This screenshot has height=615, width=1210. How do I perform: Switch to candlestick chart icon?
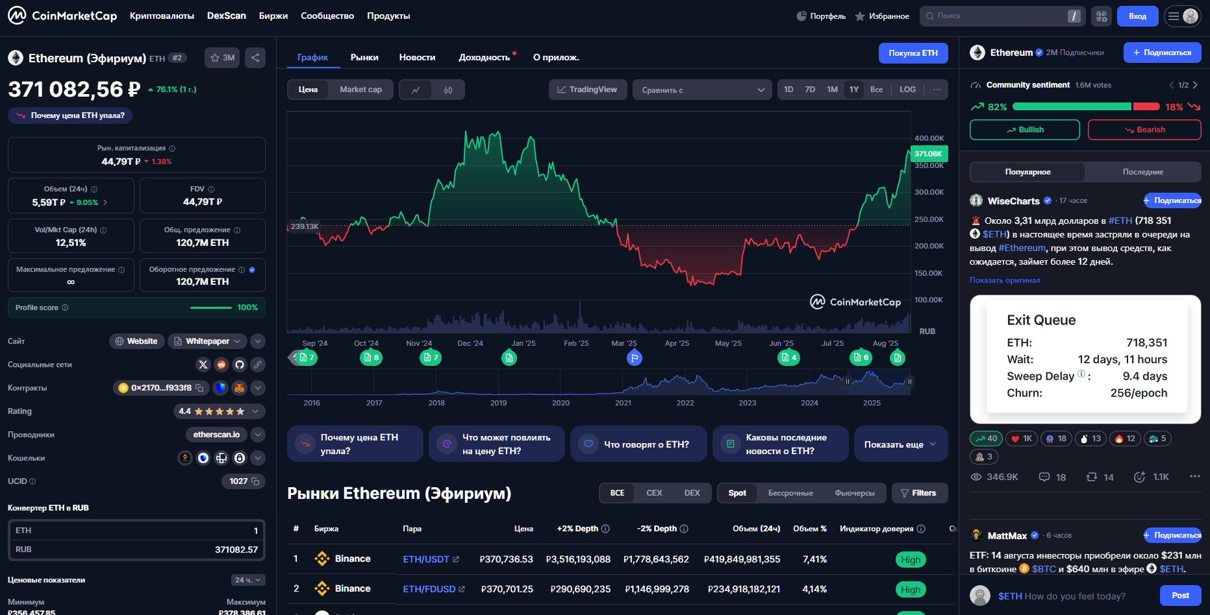[x=448, y=90]
